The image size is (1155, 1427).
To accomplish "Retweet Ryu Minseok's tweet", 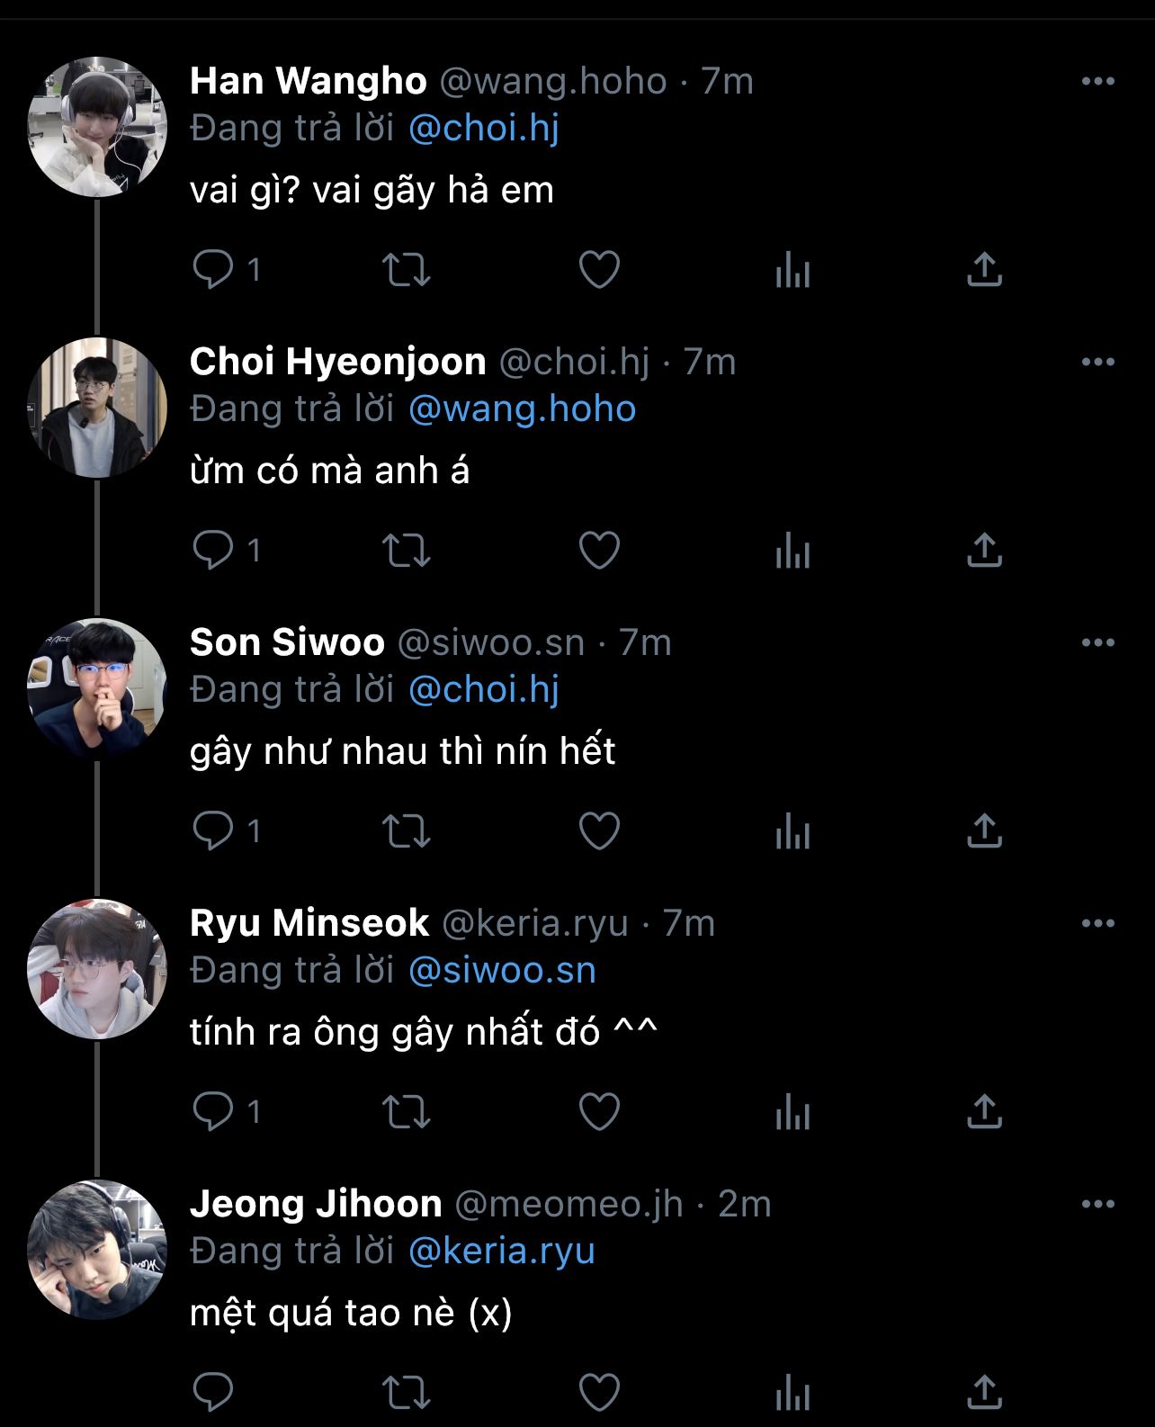I will pos(407,1111).
